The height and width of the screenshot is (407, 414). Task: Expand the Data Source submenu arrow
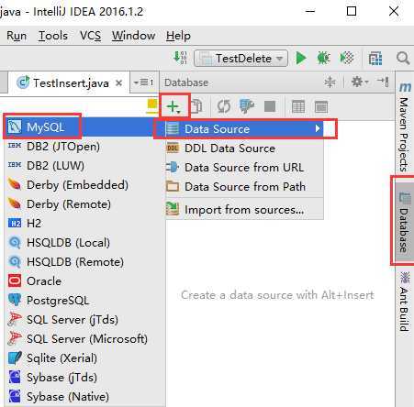(x=318, y=128)
